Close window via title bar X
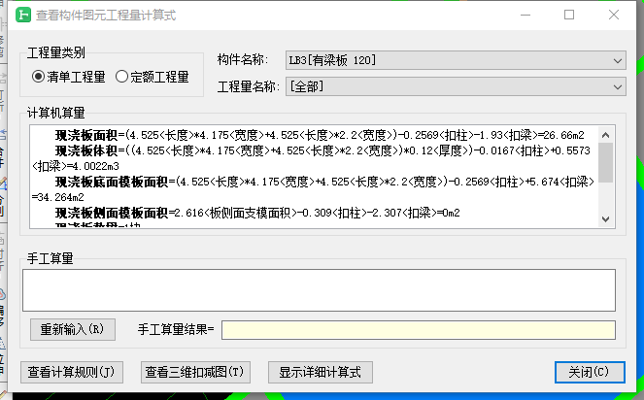The height and width of the screenshot is (400, 644). 614,15
